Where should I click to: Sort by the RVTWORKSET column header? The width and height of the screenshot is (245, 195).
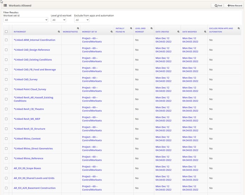(20, 32)
